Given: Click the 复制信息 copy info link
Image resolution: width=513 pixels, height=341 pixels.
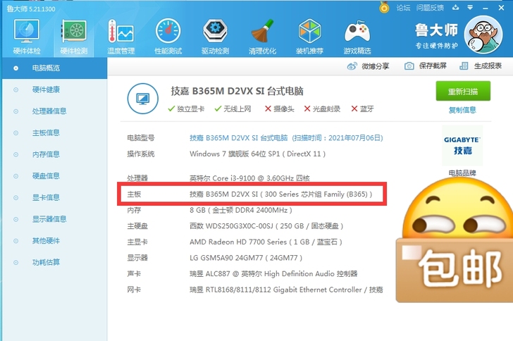Looking at the screenshot, I should click(462, 110).
